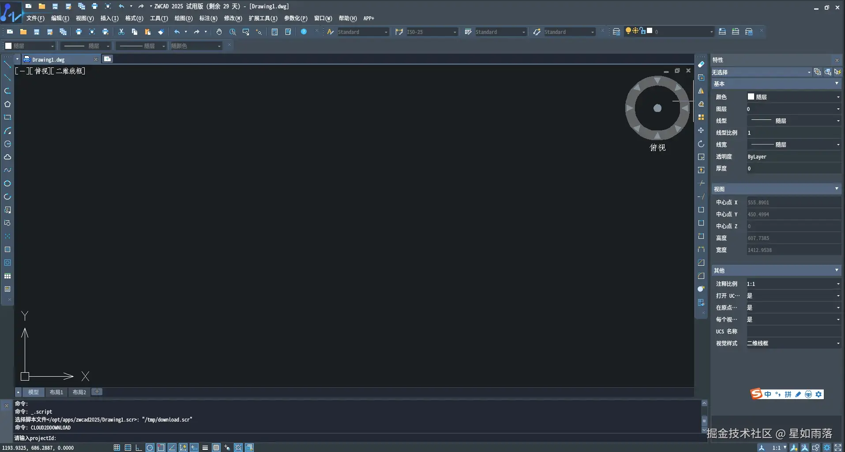Open the 注释比例 1:1 dropdown
845x452 pixels.
pyautogui.click(x=793, y=284)
